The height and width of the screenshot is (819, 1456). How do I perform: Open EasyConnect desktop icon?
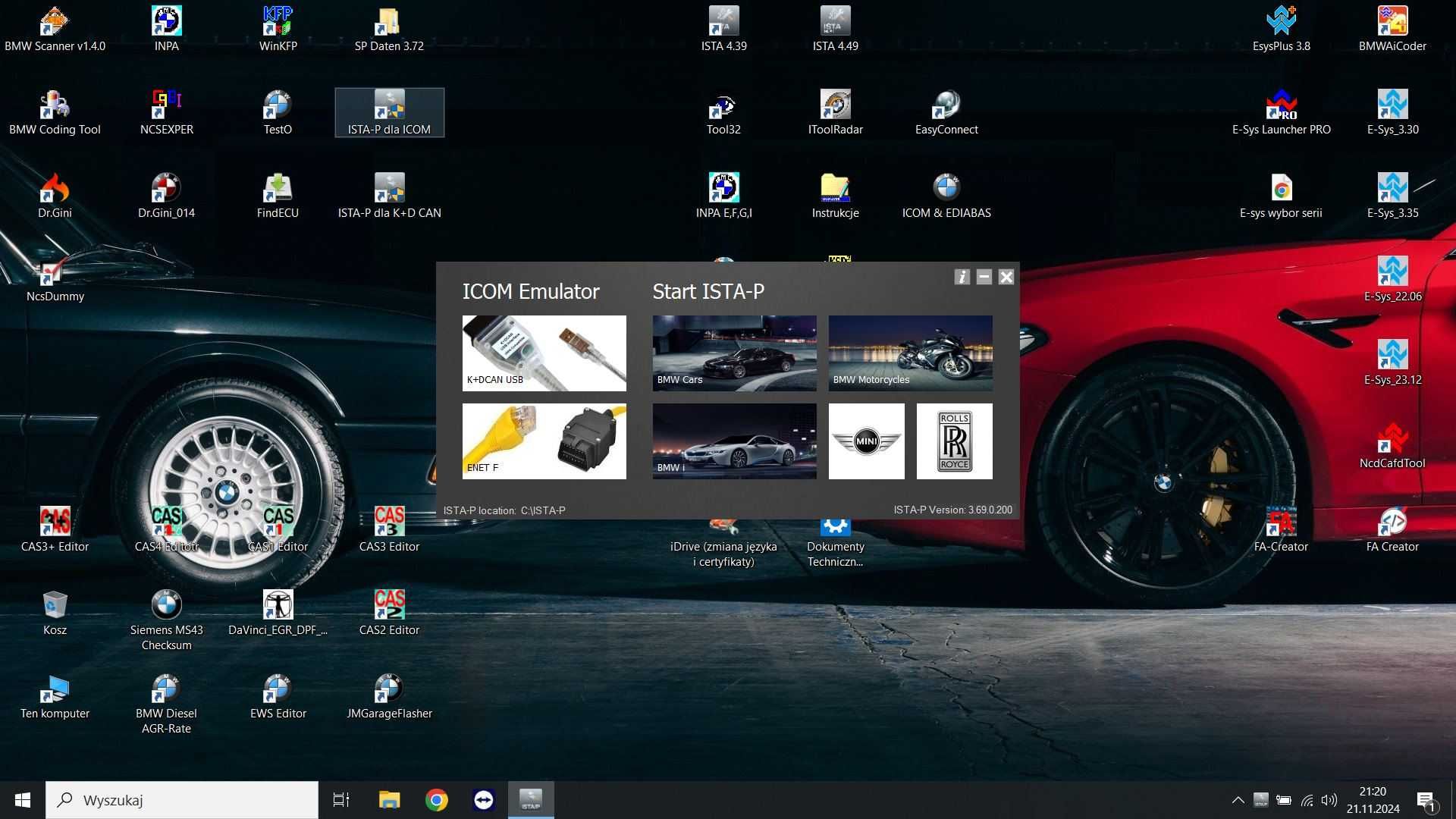click(x=946, y=114)
